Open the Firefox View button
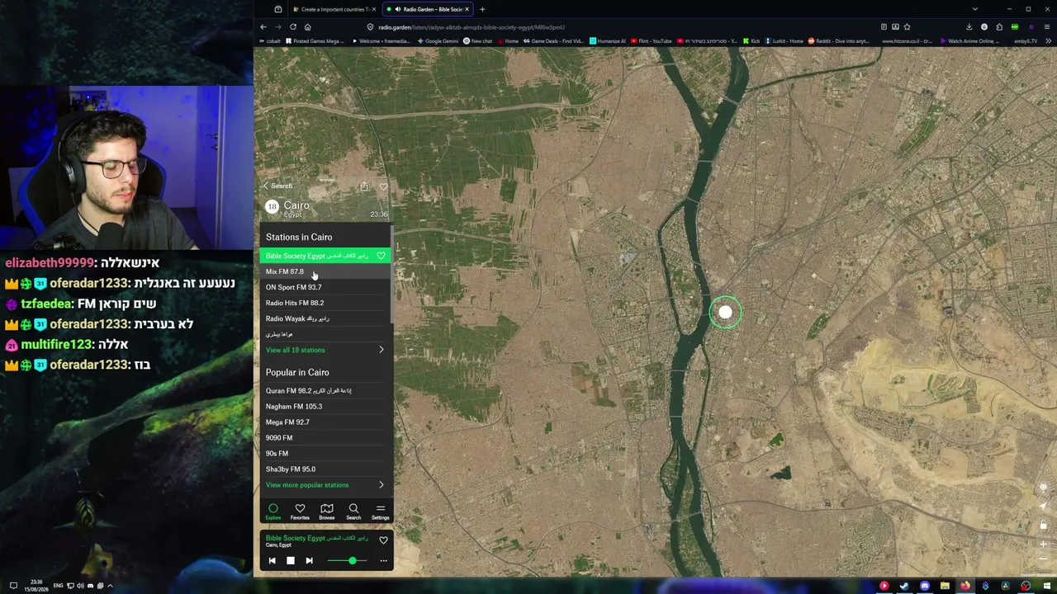The height and width of the screenshot is (594, 1057). (x=278, y=9)
